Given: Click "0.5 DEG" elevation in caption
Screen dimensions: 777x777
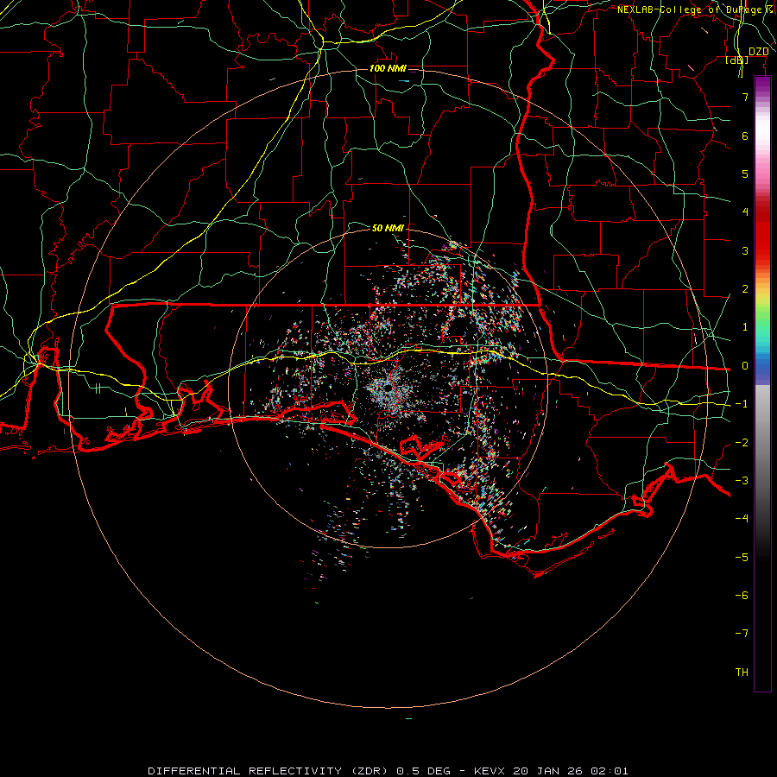Looking at the screenshot, I should 423,771.
